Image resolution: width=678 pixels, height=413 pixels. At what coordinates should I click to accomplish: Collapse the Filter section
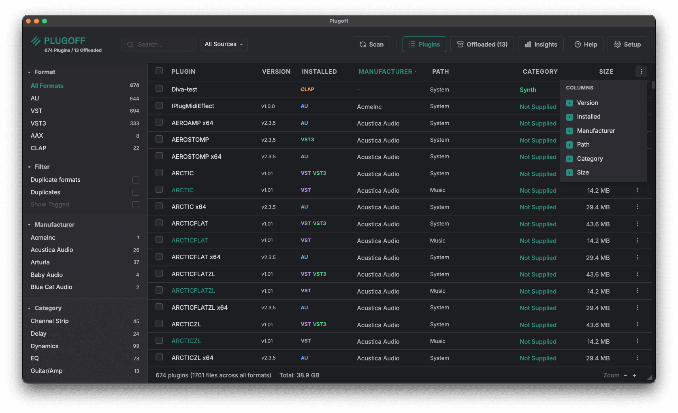tap(29, 167)
